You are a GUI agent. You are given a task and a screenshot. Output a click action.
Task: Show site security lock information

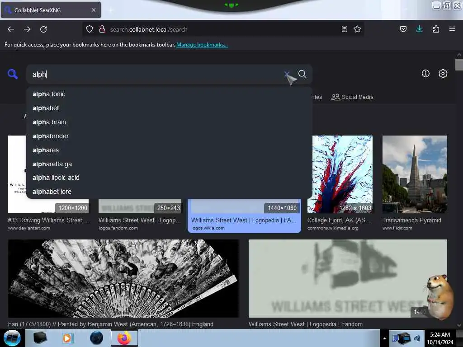click(102, 29)
